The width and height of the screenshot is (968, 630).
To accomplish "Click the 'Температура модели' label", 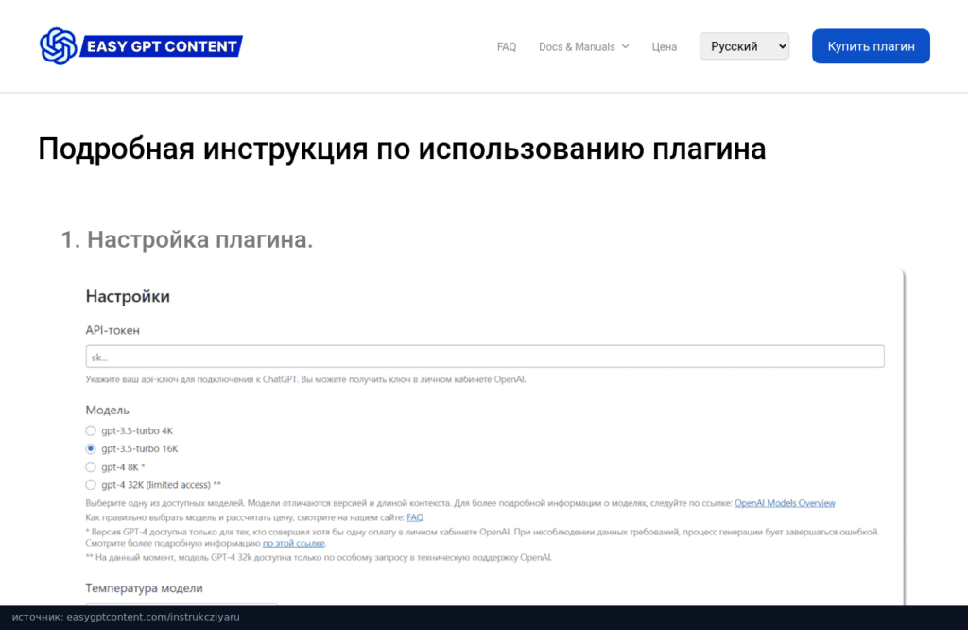I will point(144,588).
